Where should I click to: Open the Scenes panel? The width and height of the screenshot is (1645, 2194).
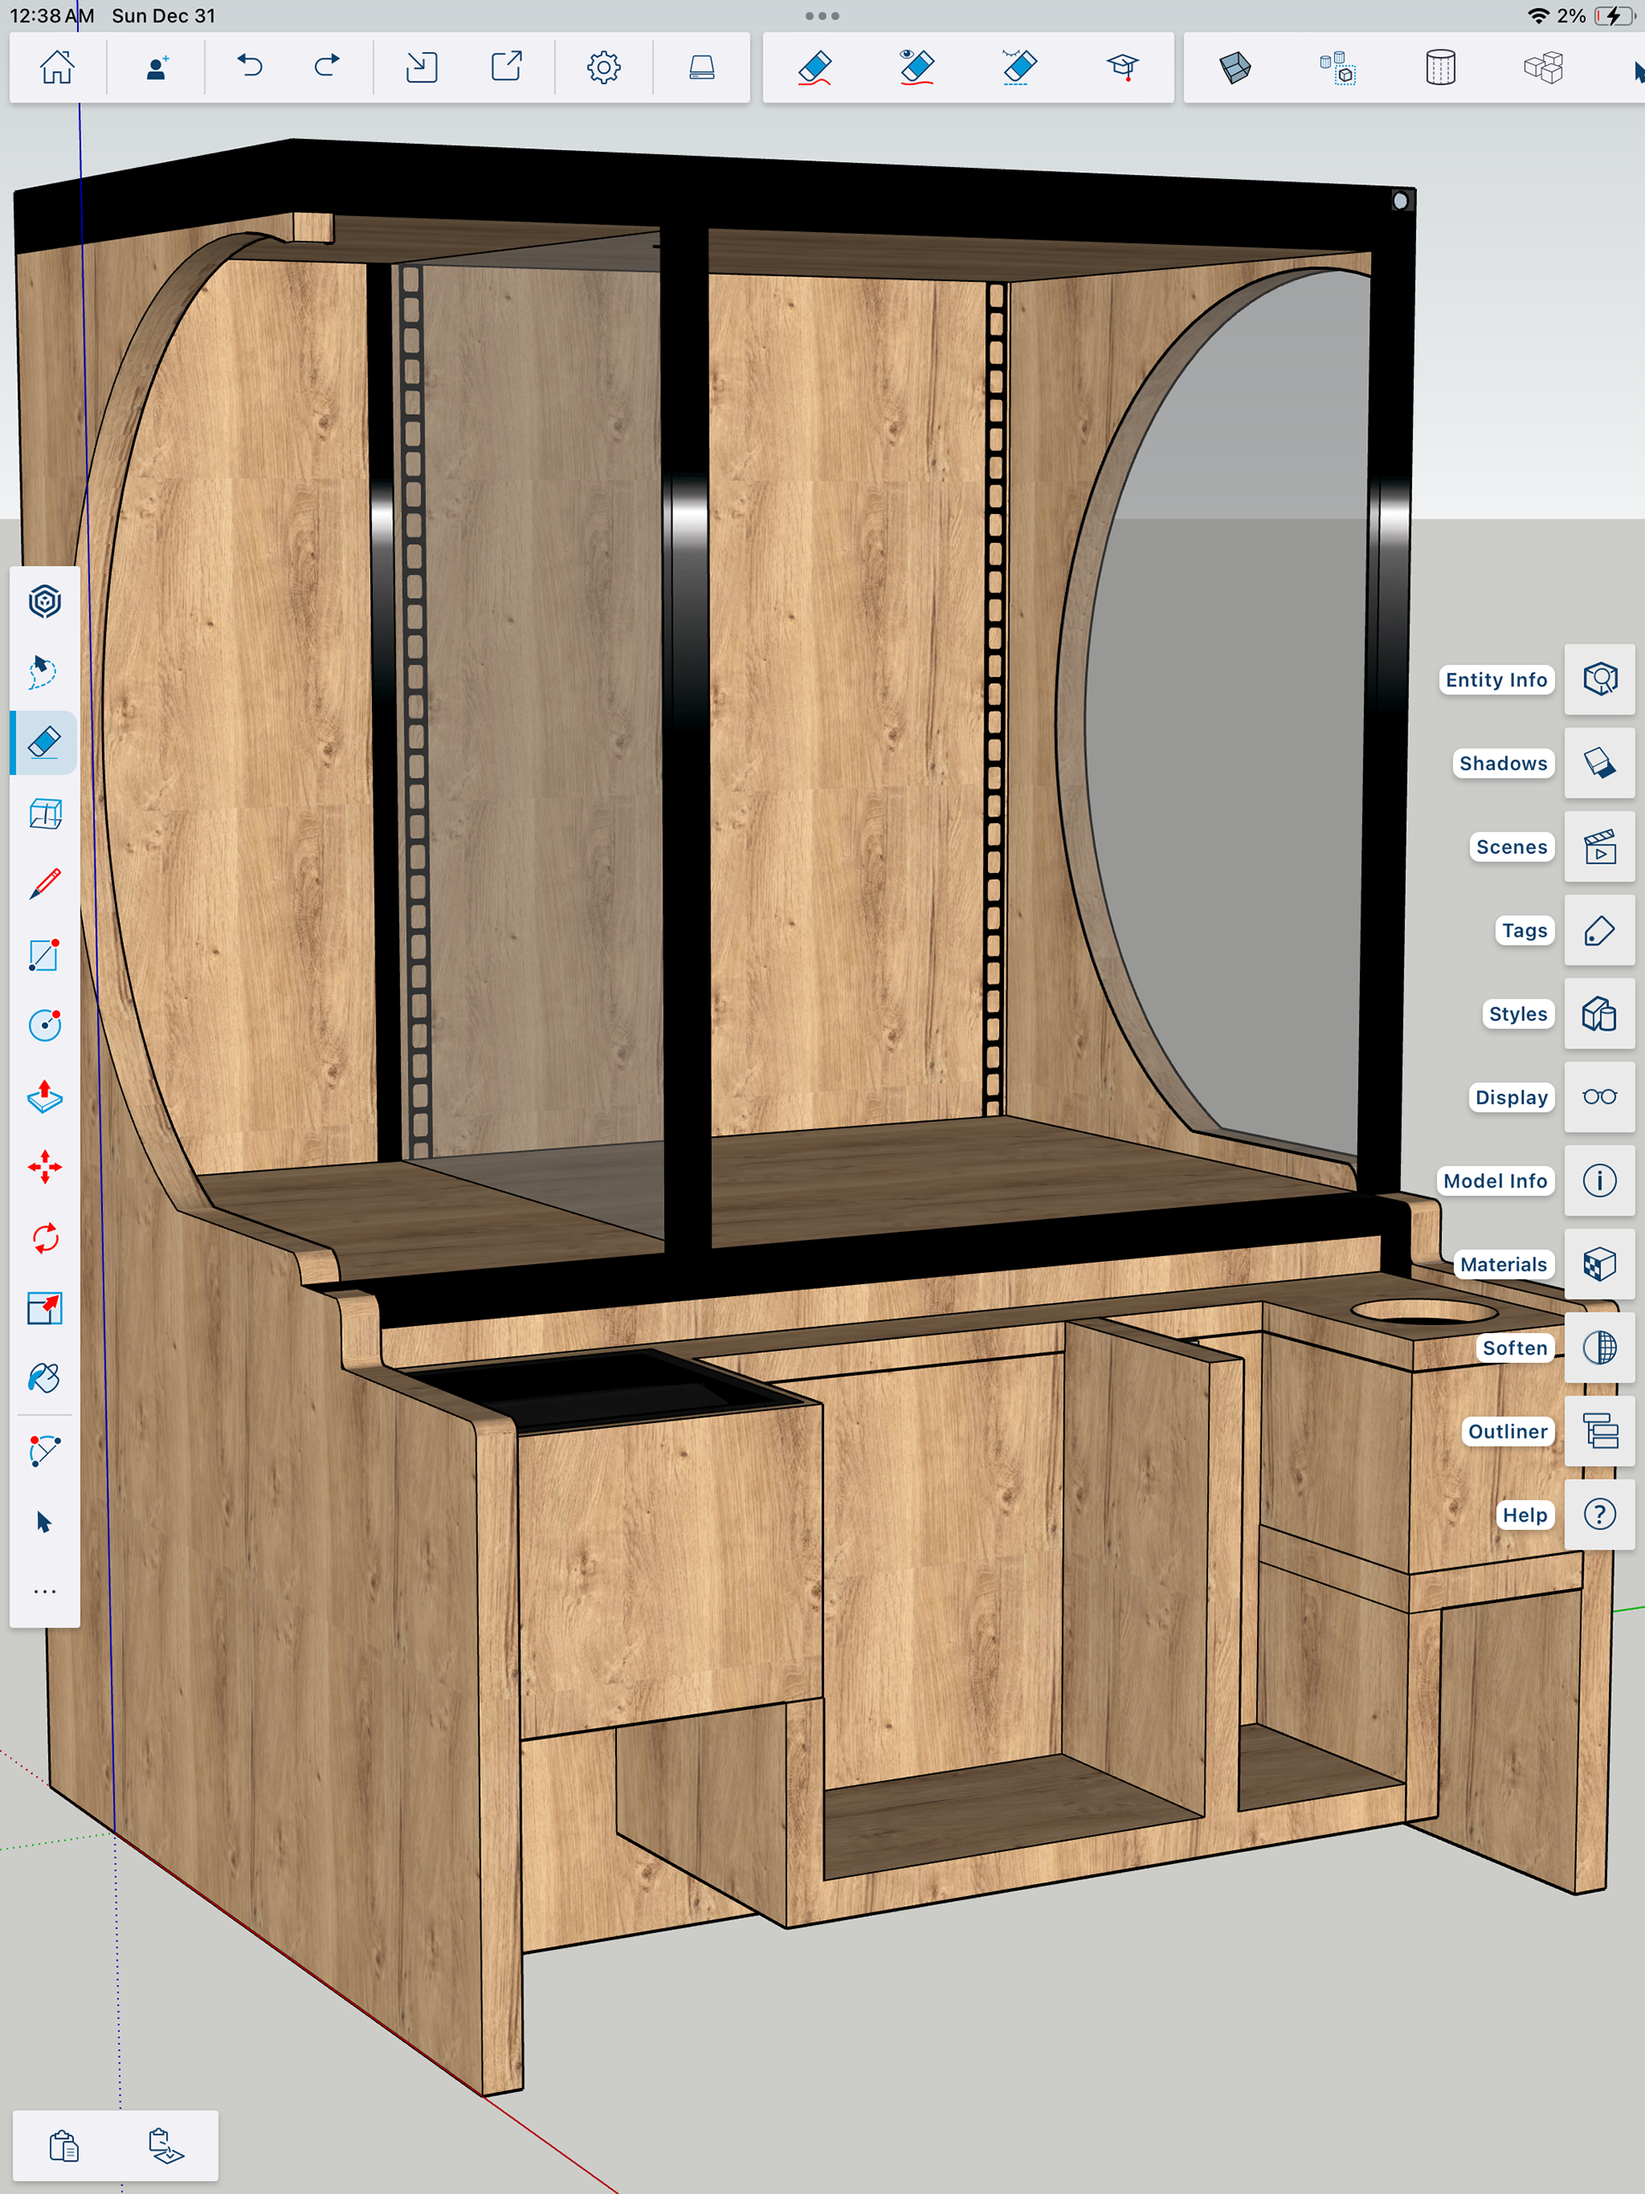click(x=1600, y=847)
